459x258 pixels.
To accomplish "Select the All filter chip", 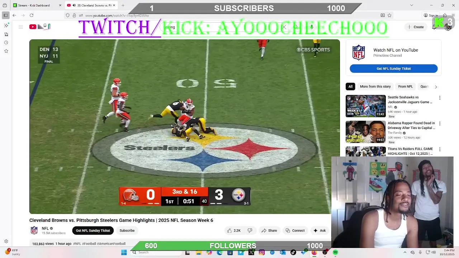I will point(350,86).
